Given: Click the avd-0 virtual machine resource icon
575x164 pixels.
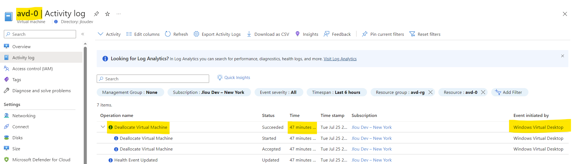Looking at the screenshot, I should click(9, 17).
